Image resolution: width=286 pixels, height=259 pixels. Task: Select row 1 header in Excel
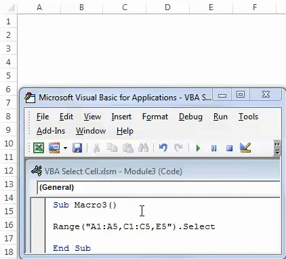[x=8, y=22]
